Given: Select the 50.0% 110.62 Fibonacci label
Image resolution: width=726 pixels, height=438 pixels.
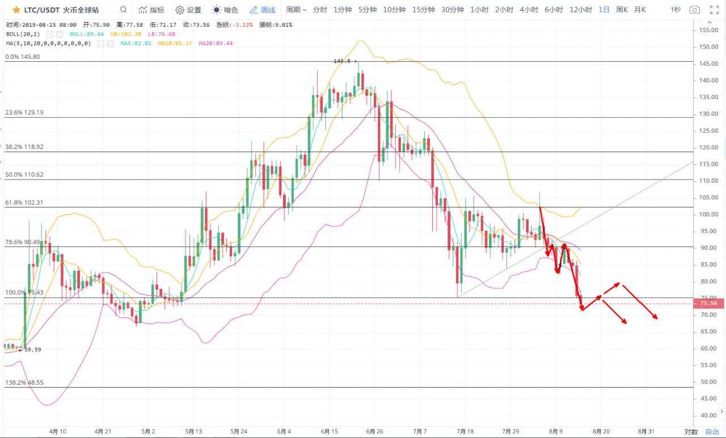Looking at the screenshot, I should tap(24, 175).
